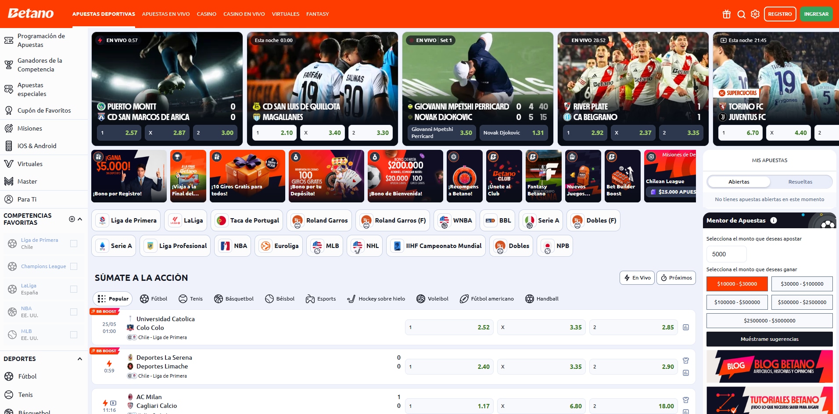Viewport: 839px width, 414px height.
Task: Open shirt icon for AC Milan match
Action: coord(686,400)
